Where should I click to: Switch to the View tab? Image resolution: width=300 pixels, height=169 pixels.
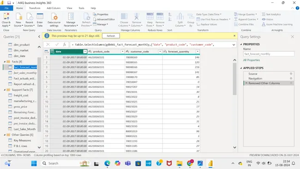coord(69,8)
